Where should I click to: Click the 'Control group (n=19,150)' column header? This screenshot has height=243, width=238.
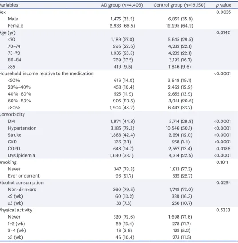[179, 5]
